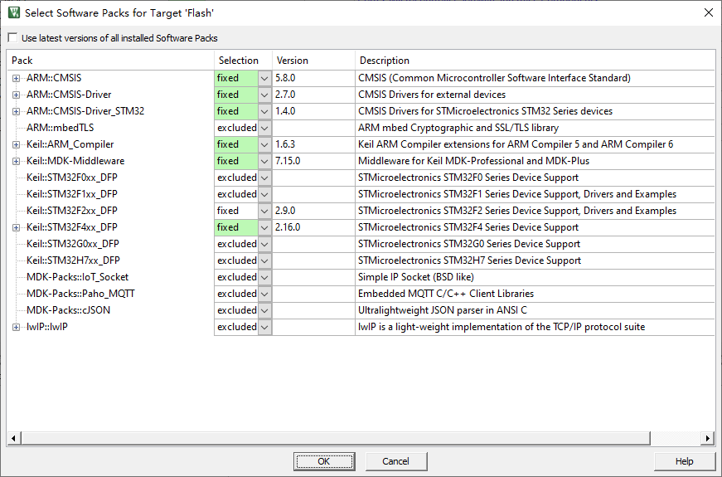The height and width of the screenshot is (477, 722).
Task: Click 'Embedded MQTT C/C++ Client Libraries' description
Action: 446,294
